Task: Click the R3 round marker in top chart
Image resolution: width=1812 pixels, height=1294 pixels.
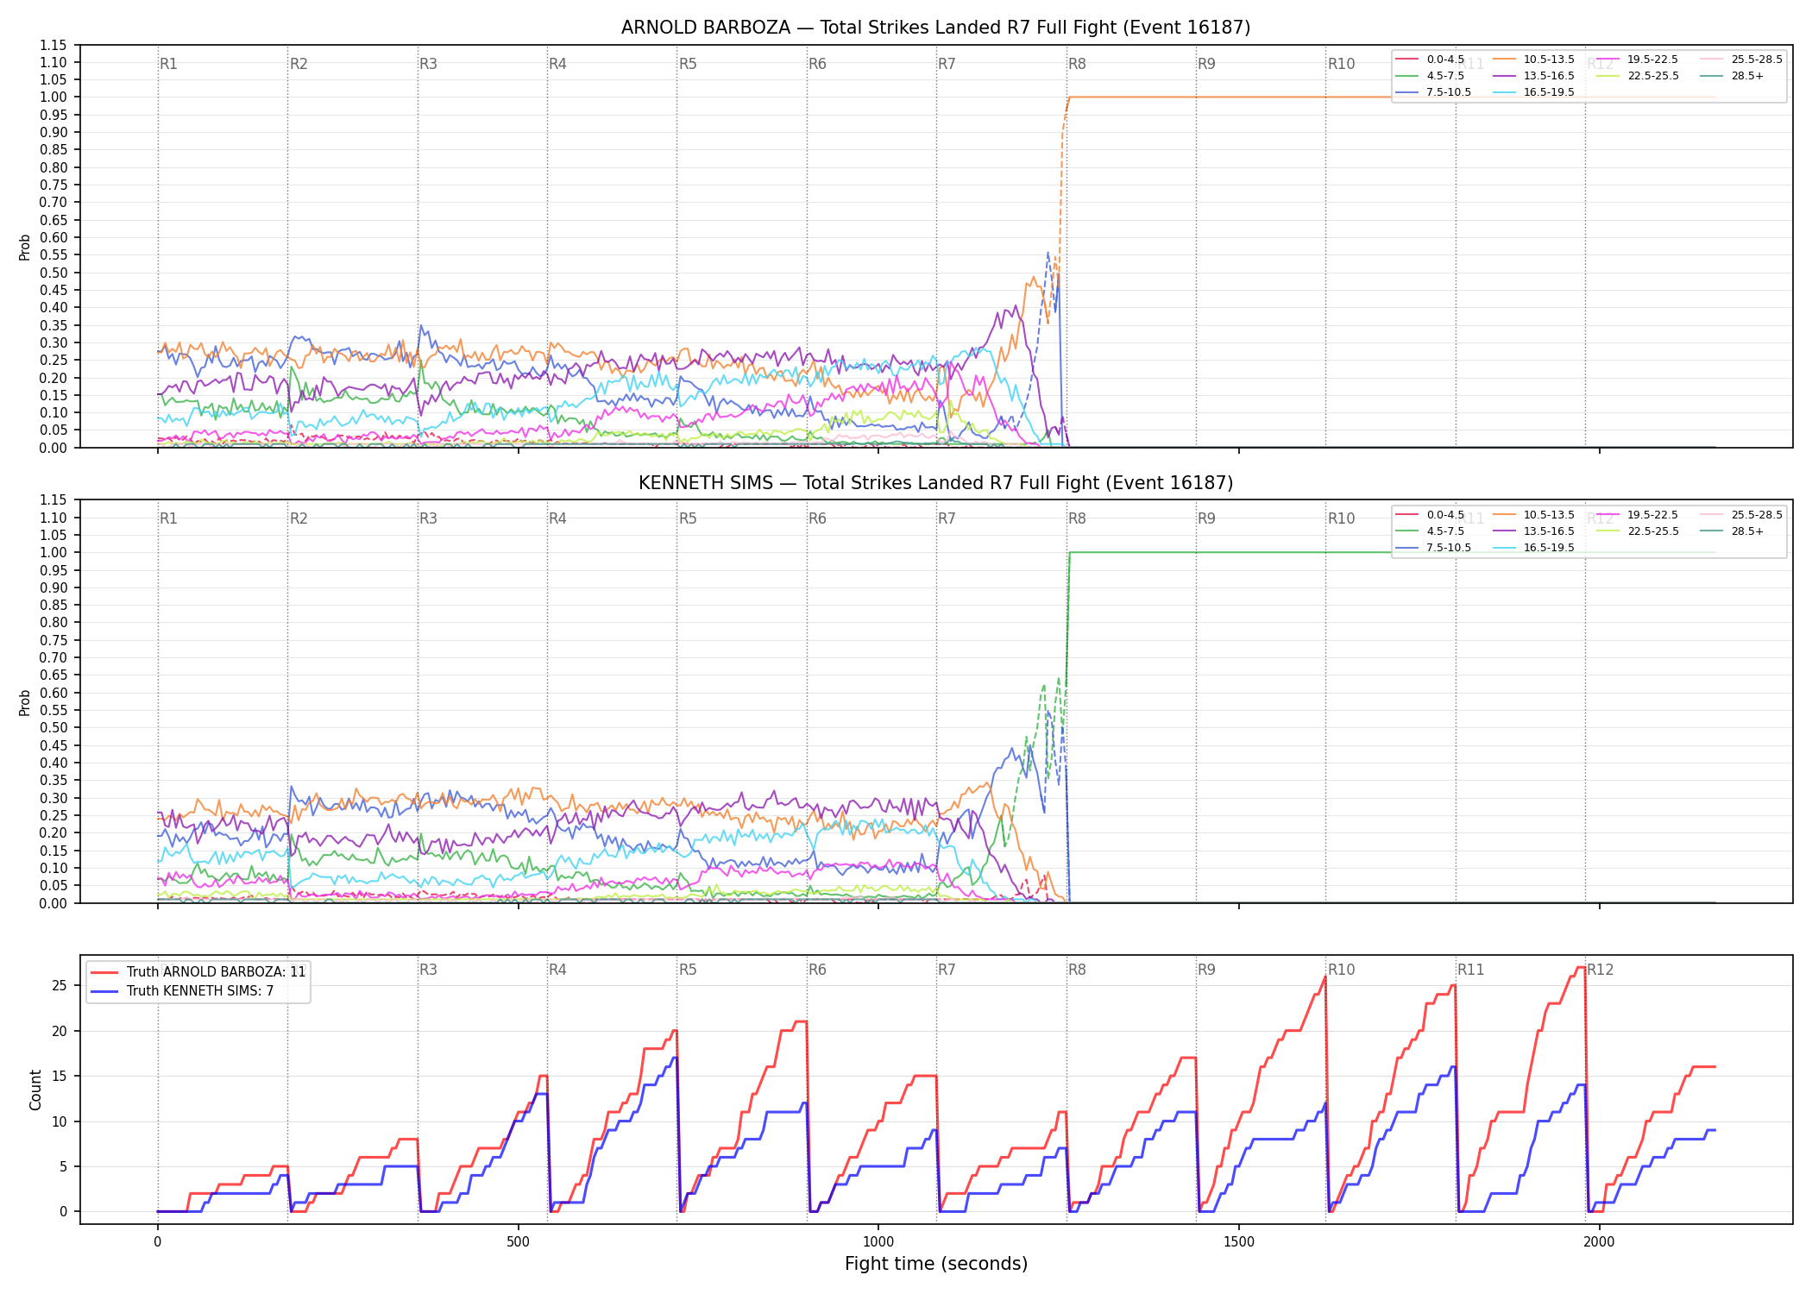Action: click(x=428, y=64)
